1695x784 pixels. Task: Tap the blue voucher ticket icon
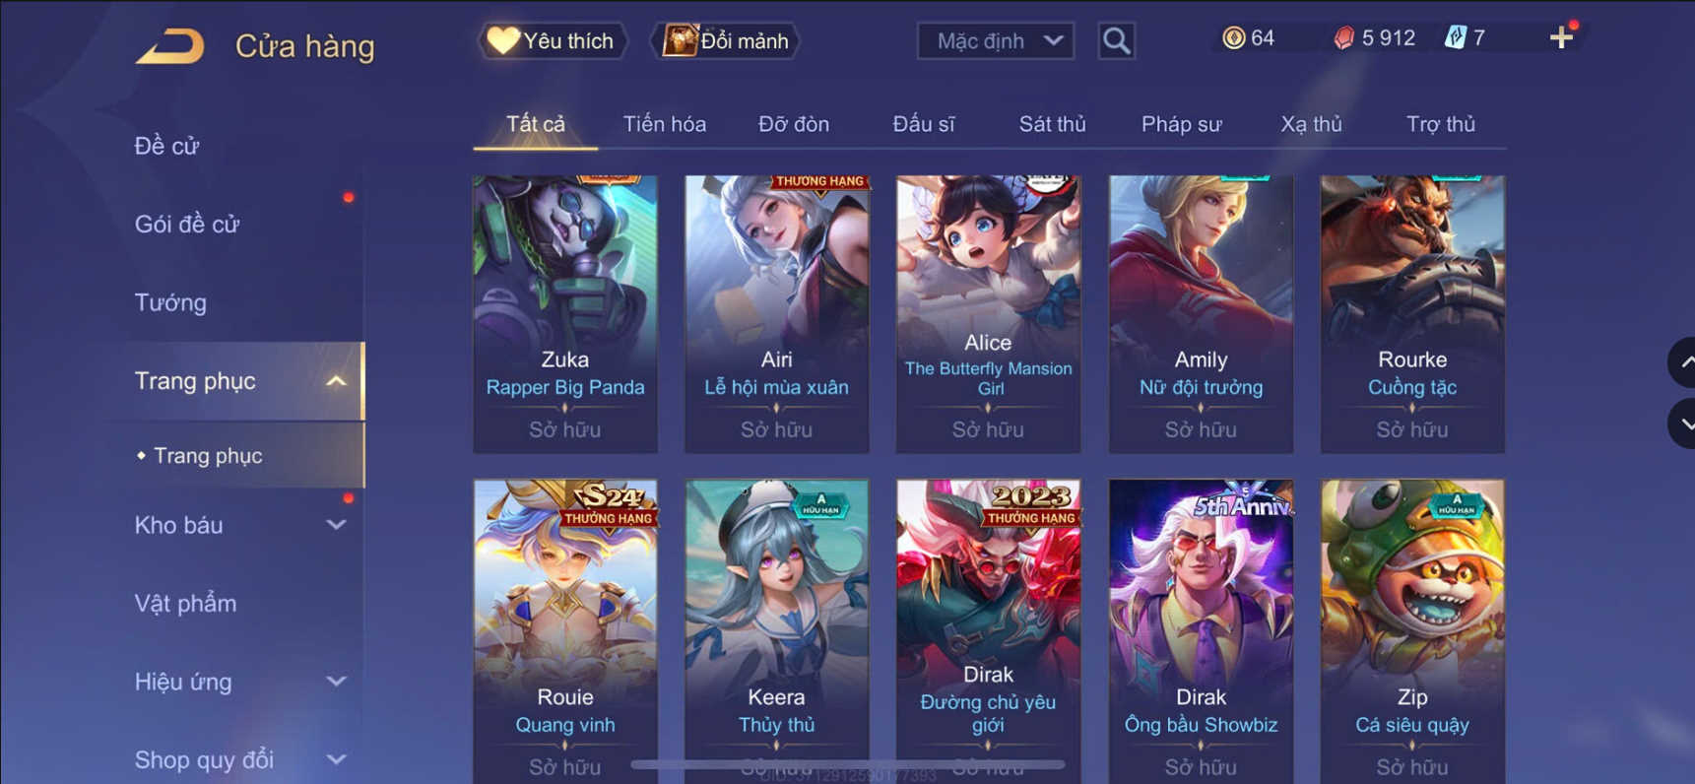1455,38
